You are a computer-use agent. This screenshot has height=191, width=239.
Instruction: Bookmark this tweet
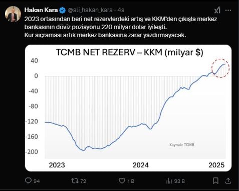click(x=215, y=181)
